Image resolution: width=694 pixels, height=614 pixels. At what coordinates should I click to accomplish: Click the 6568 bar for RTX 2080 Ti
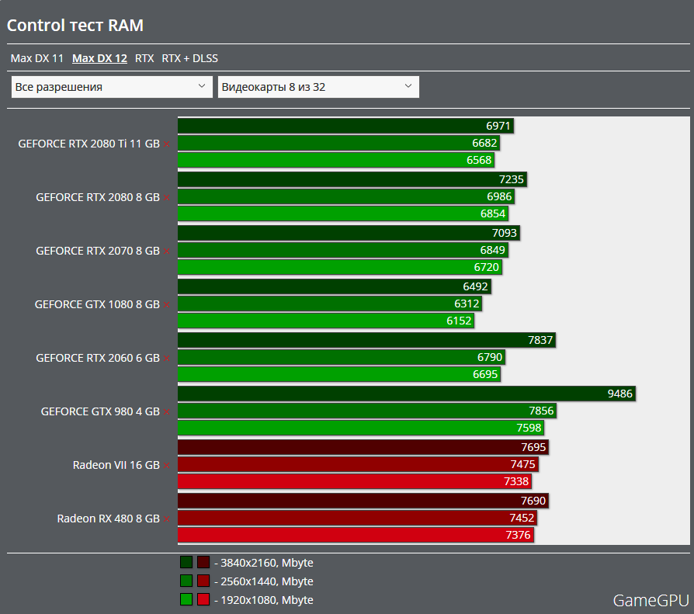point(336,160)
